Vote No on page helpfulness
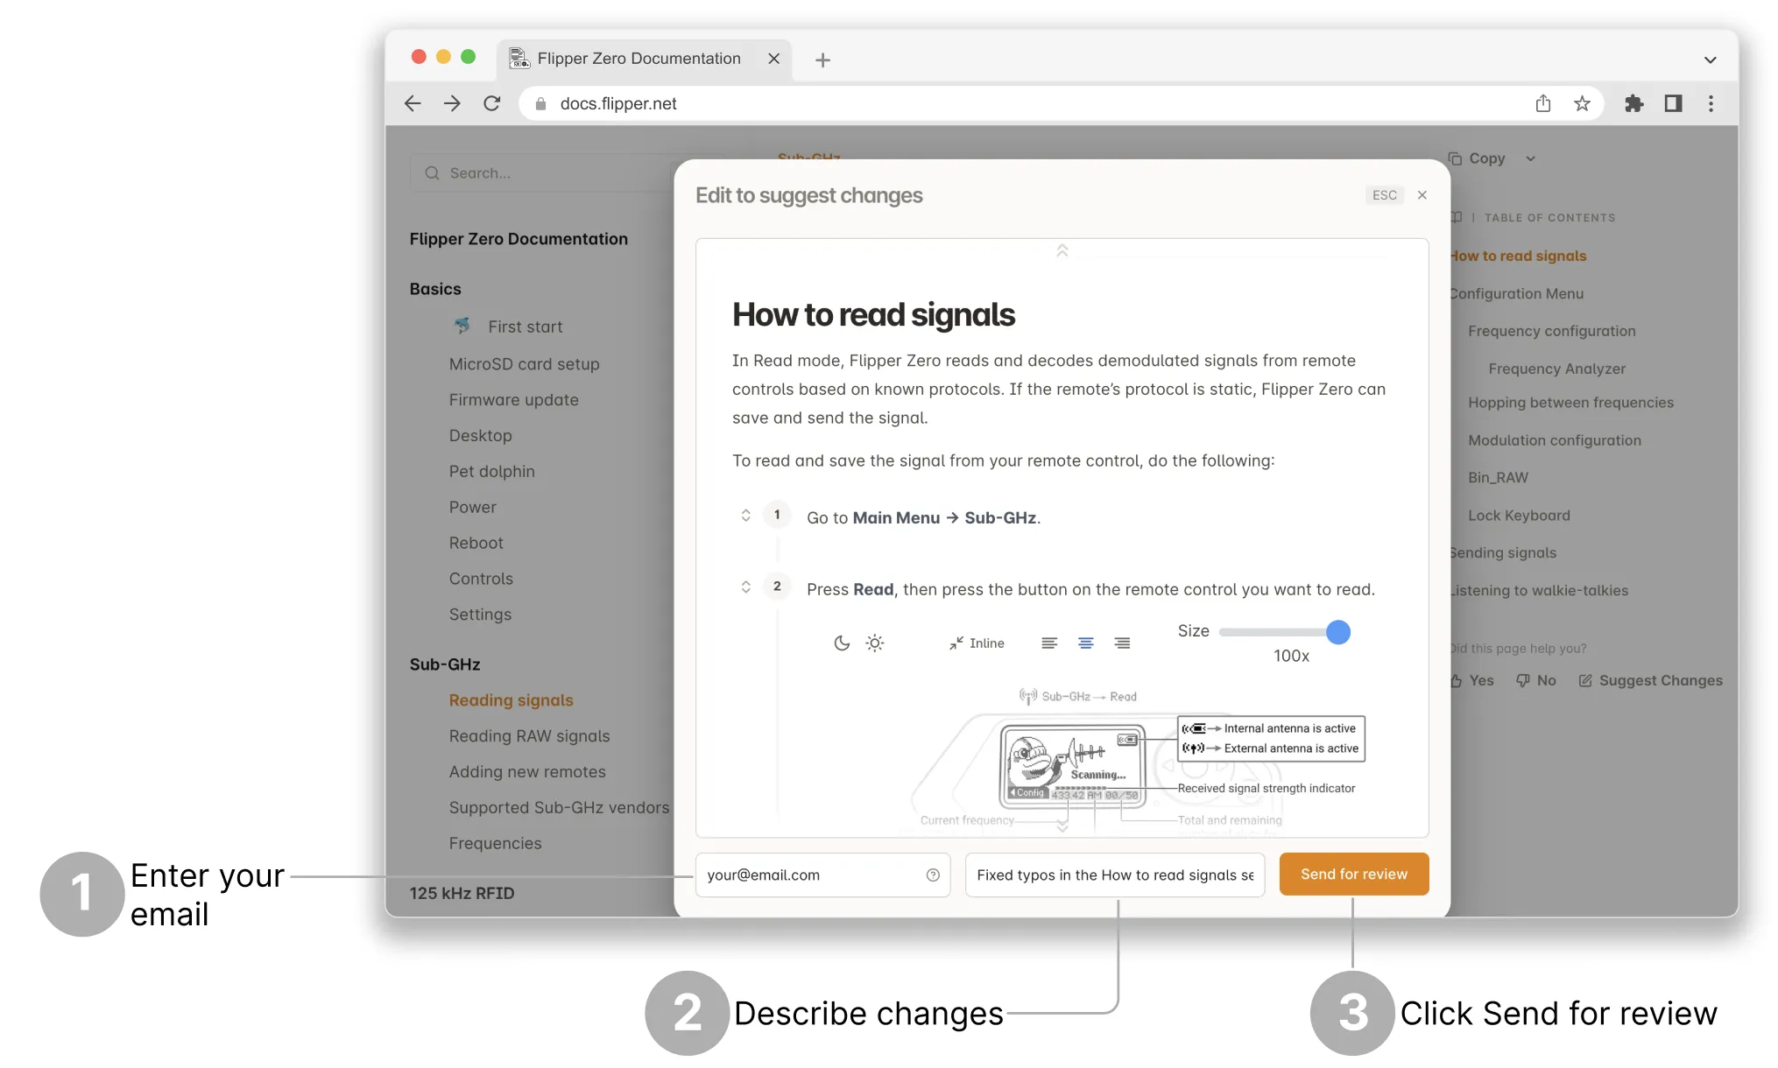 pyautogui.click(x=1536, y=681)
